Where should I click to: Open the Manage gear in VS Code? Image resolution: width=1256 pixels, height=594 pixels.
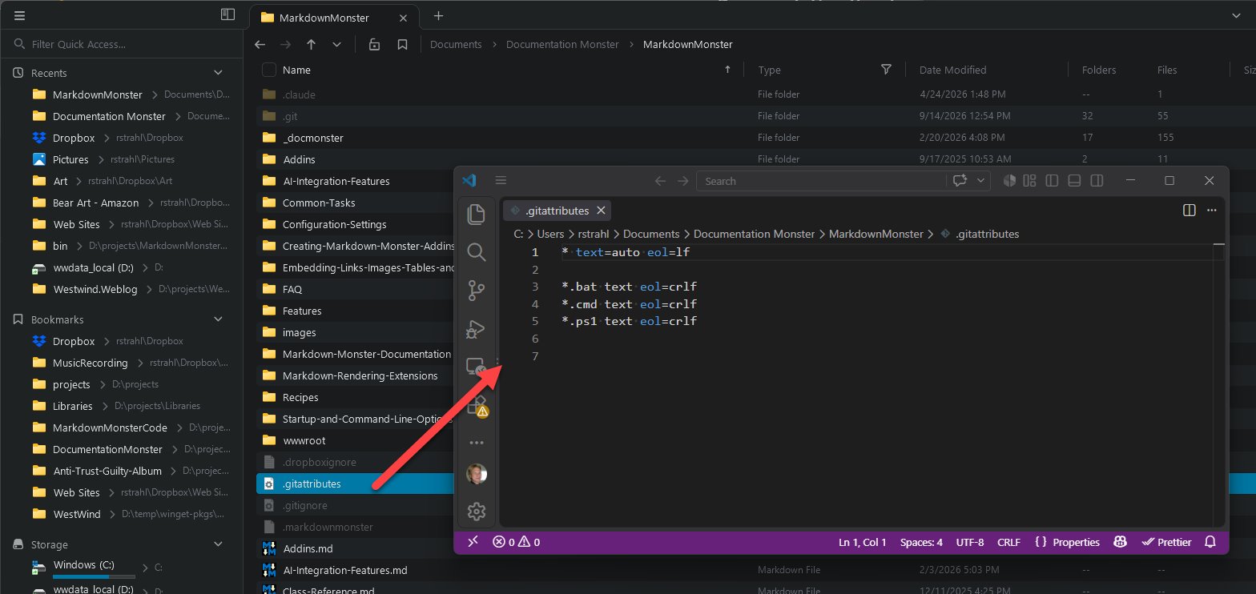pyautogui.click(x=476, y=511)
